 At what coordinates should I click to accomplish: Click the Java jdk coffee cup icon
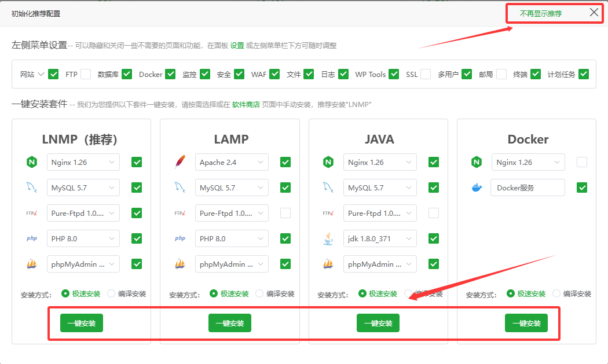328,238
